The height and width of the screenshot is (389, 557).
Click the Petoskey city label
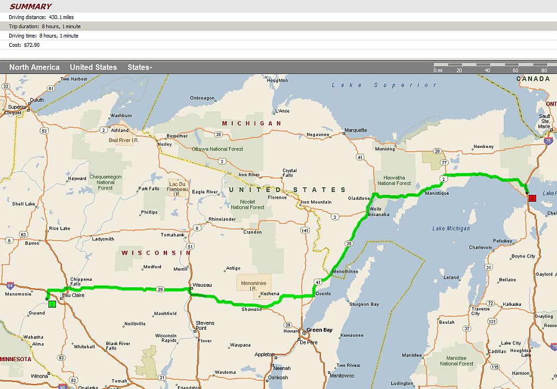coord(503,241)
